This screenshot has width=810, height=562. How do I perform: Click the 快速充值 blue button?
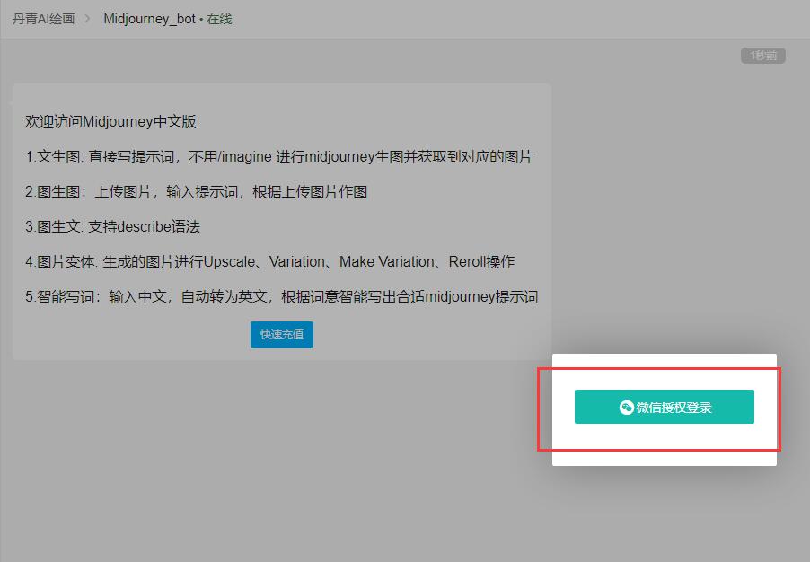point(281,334)
